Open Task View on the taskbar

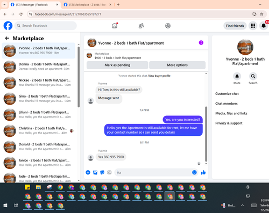(x=16, y=205)
